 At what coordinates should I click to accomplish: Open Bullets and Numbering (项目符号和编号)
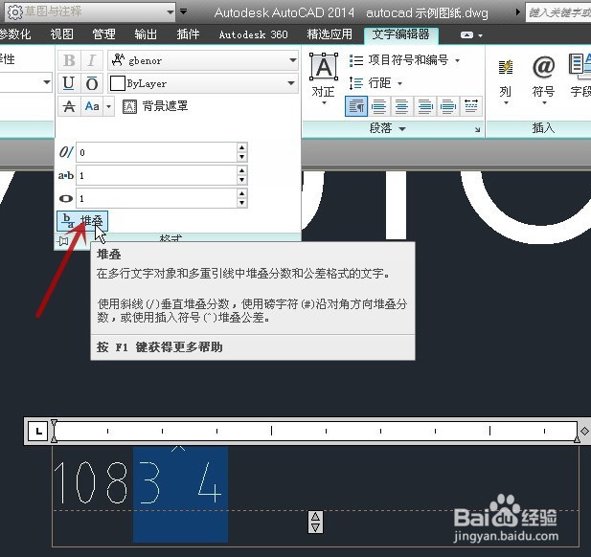pos(404,60)
